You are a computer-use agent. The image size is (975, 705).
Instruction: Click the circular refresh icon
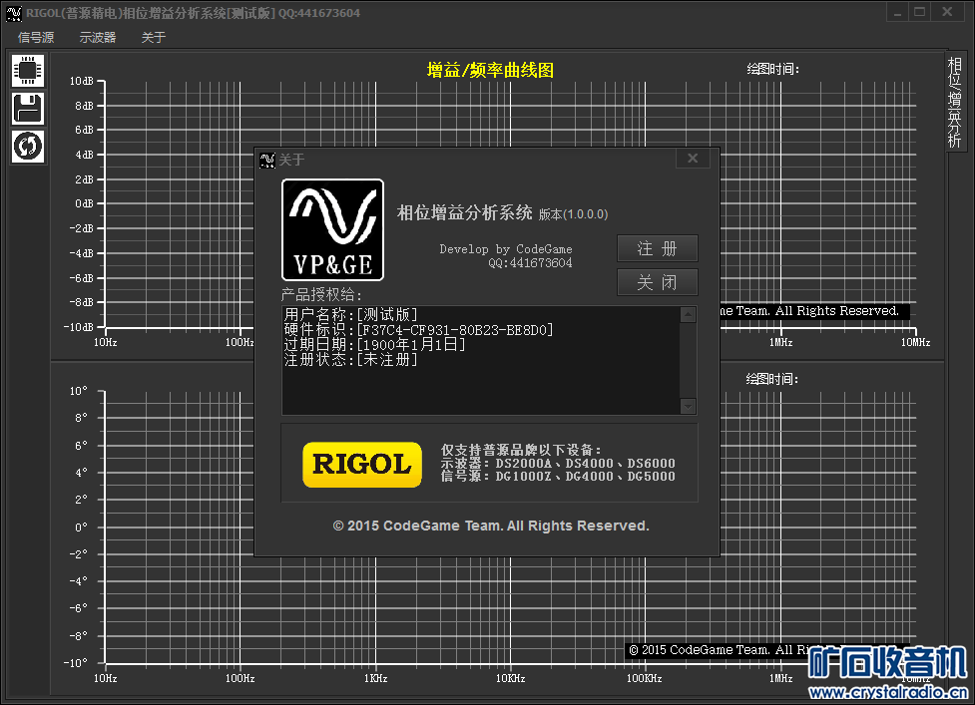28,147
